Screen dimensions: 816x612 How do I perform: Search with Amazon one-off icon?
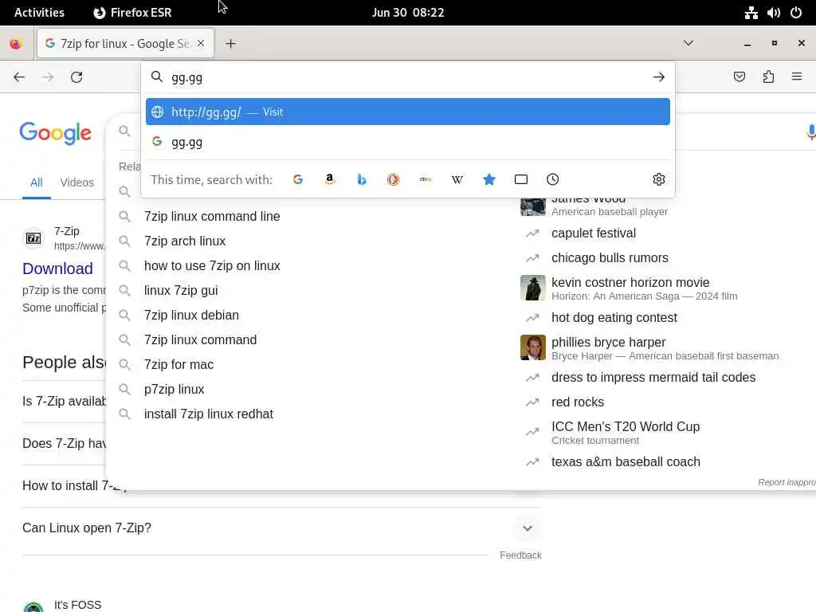329,179
